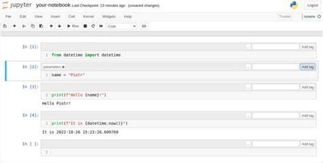Click the empty In [ ]: prompt
This screenshot has height=163, width=323.
coord(31,144)
